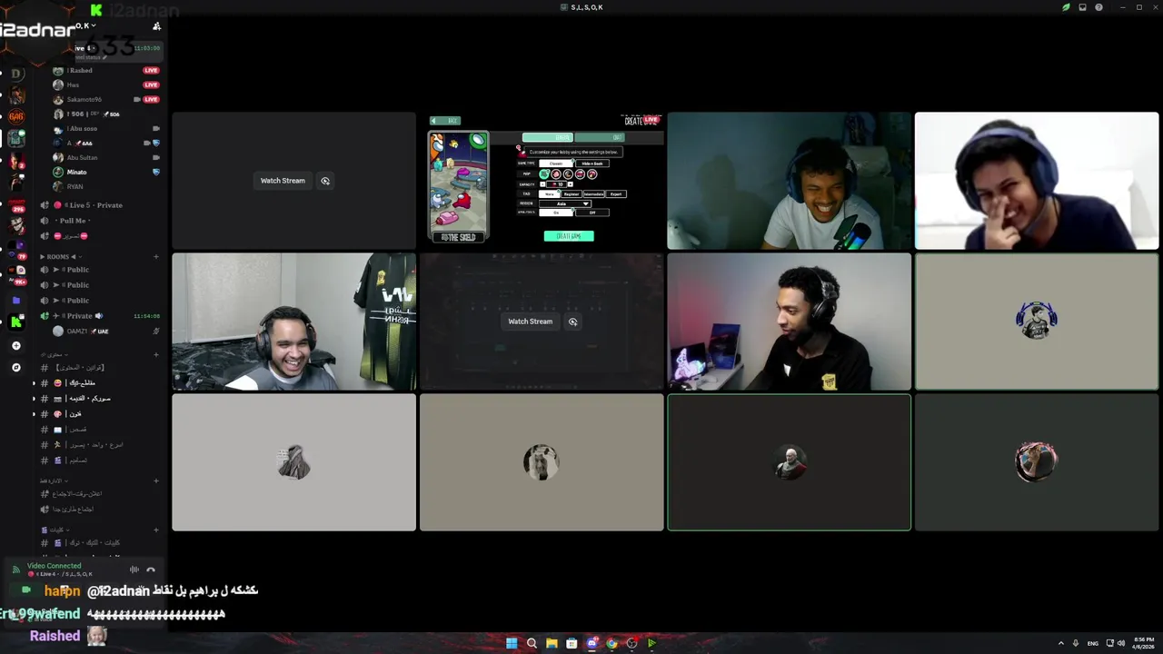Open the Asia region dropdown
Screen dimensions: 1163x654
click(x=565, y=203)
